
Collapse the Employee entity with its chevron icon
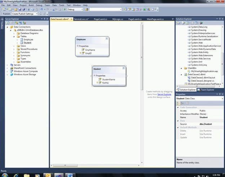point(107,38)
